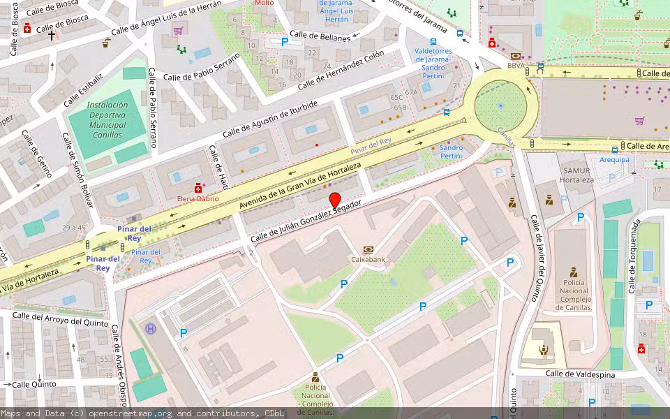Select the traffic signal icon beside BBVA label
Image resolution: width=670 pixels, height=419 pixels.
[x=528, y=71]
